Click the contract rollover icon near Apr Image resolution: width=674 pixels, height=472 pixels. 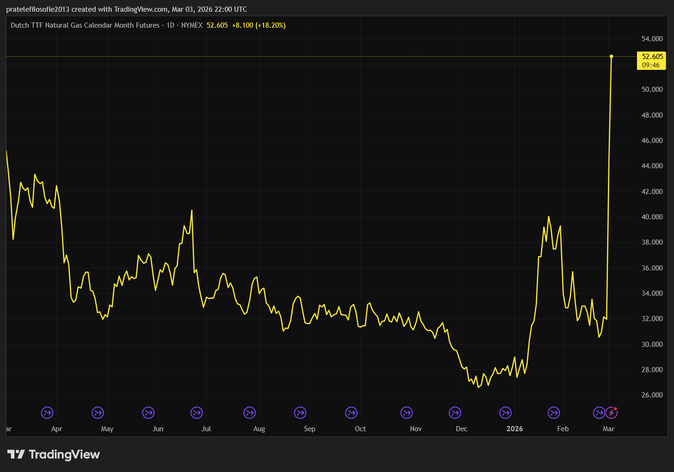pos(47,413)
